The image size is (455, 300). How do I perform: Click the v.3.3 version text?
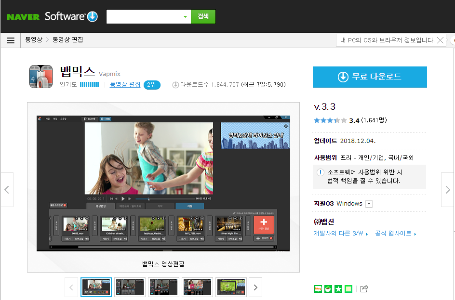325,107
